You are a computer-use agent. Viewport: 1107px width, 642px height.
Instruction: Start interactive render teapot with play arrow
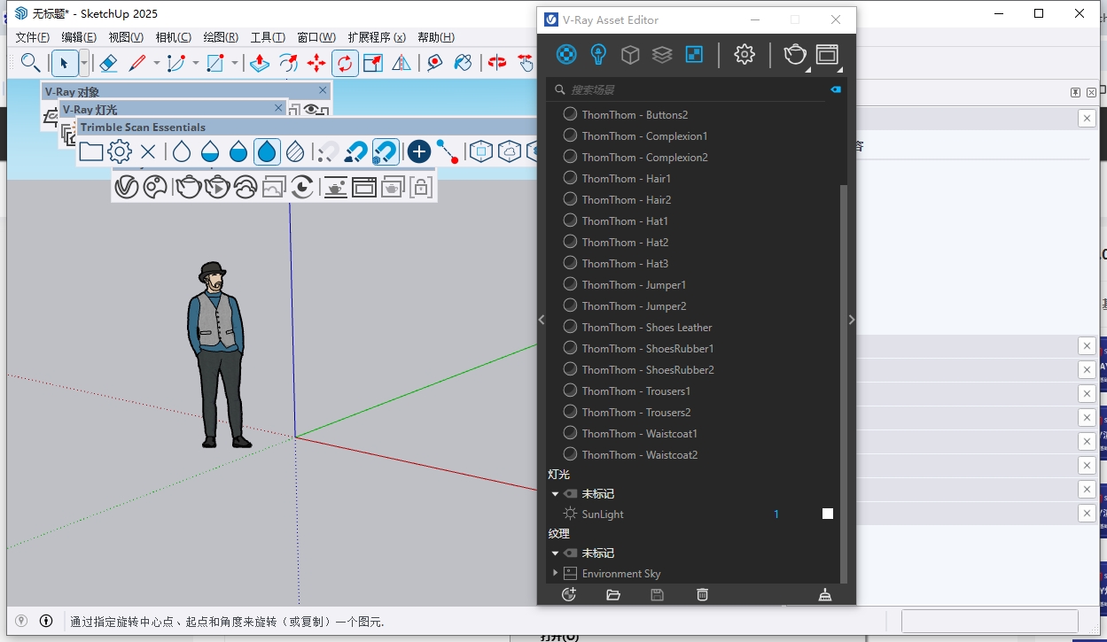(217, 187)
